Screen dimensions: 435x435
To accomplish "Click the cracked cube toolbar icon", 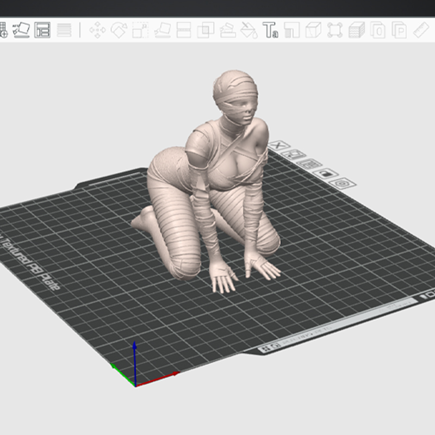I will point(313,30).
